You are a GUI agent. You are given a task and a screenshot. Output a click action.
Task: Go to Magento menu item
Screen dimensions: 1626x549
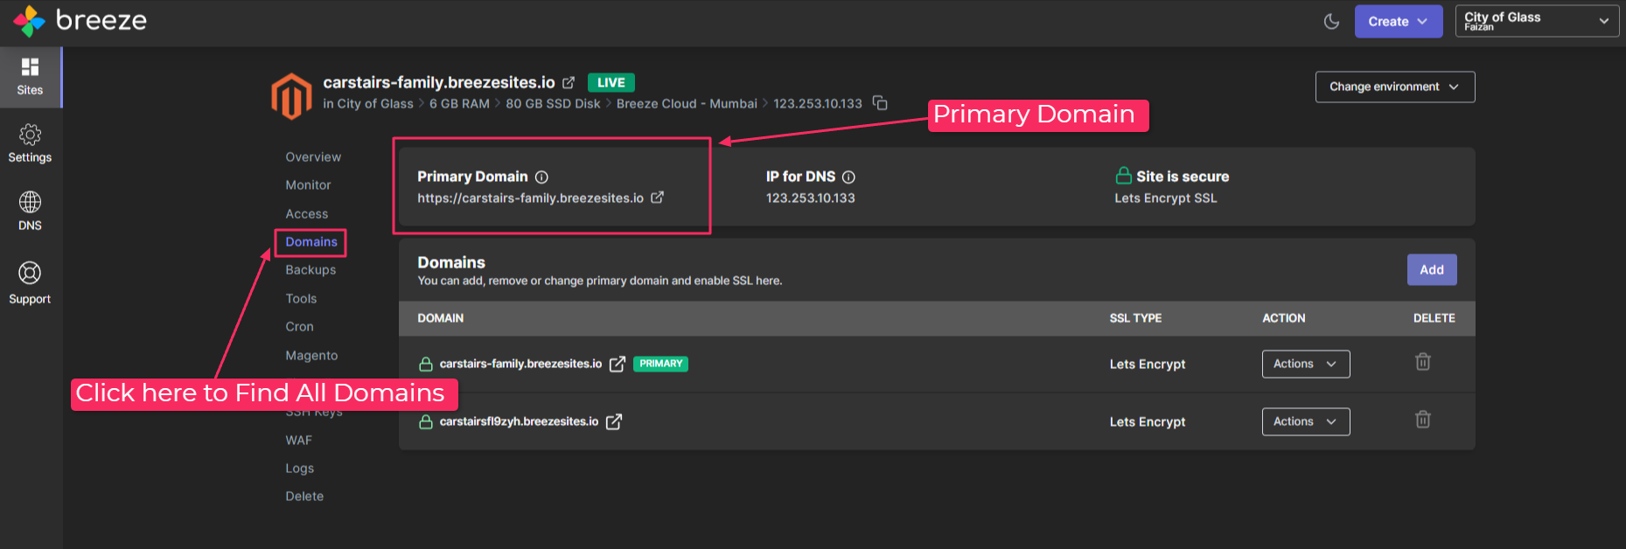click(x=311, y=356)
